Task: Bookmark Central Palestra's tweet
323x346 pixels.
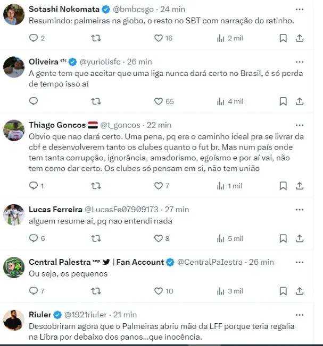Action: pyautogui.click(x=283, y=291)
